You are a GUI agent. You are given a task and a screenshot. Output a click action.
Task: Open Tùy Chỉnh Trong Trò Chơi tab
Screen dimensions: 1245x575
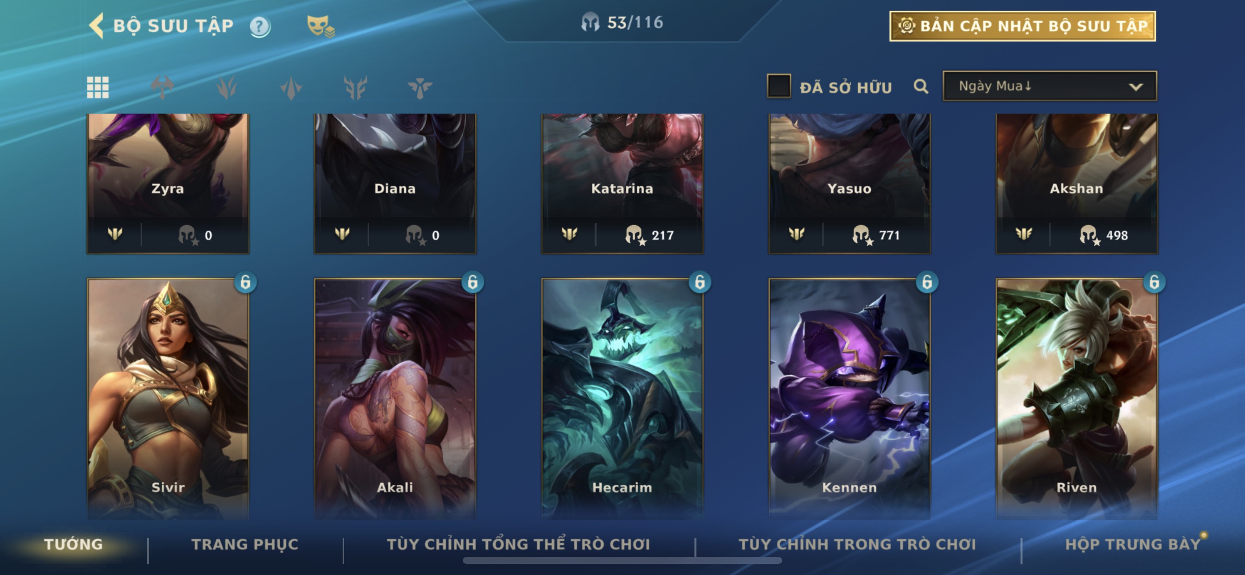[857, 544]
